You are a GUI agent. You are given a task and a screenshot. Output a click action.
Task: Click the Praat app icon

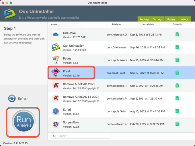[55, 73]
